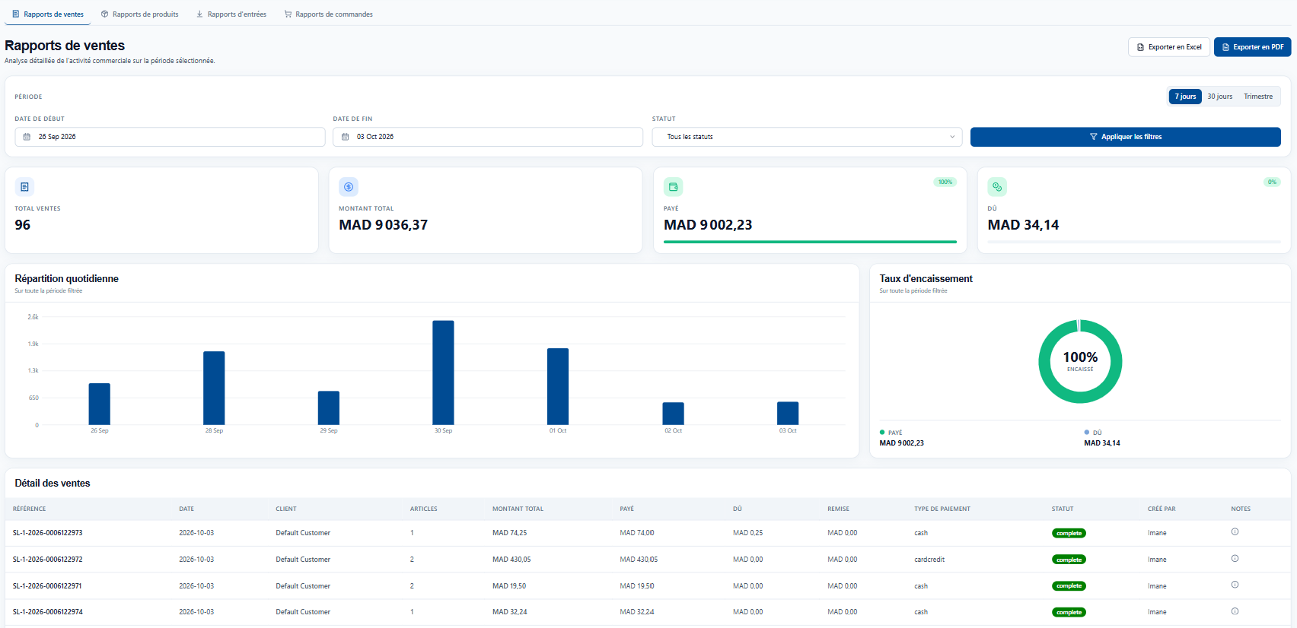
Task: Click the 28 Sep bar in chart
Action: coord(214,388)
